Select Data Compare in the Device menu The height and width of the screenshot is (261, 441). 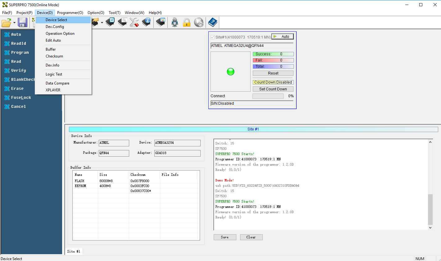tap(57, 83)
